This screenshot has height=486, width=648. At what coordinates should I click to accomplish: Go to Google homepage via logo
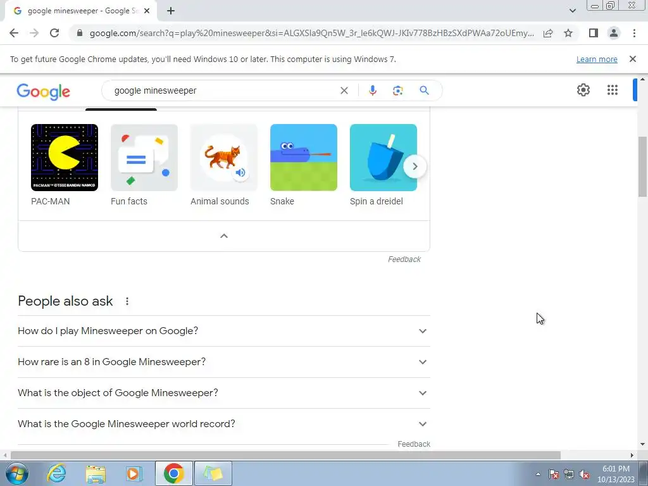click(x=44, y=91)
